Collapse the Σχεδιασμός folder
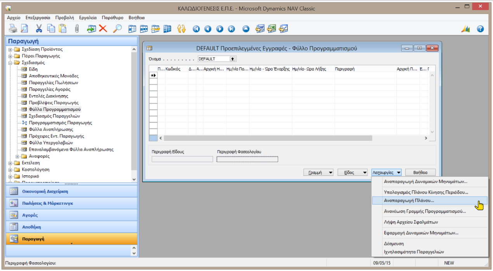 pyautogui.click(x=10, y=63)
